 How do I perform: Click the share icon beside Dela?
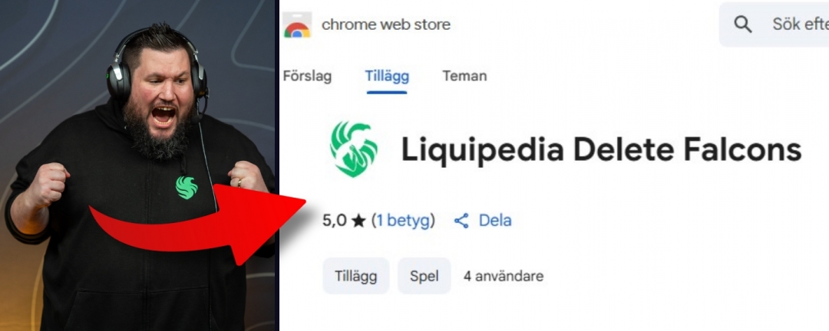coord(461,221)
